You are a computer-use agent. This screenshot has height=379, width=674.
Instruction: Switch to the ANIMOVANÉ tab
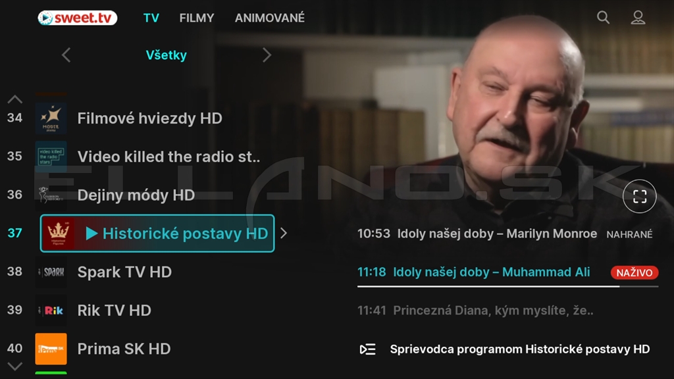click(x=269, y=18)
